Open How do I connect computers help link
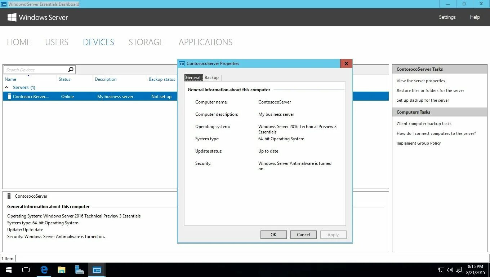This screenshot has width=490, height=277. [436, 133]
